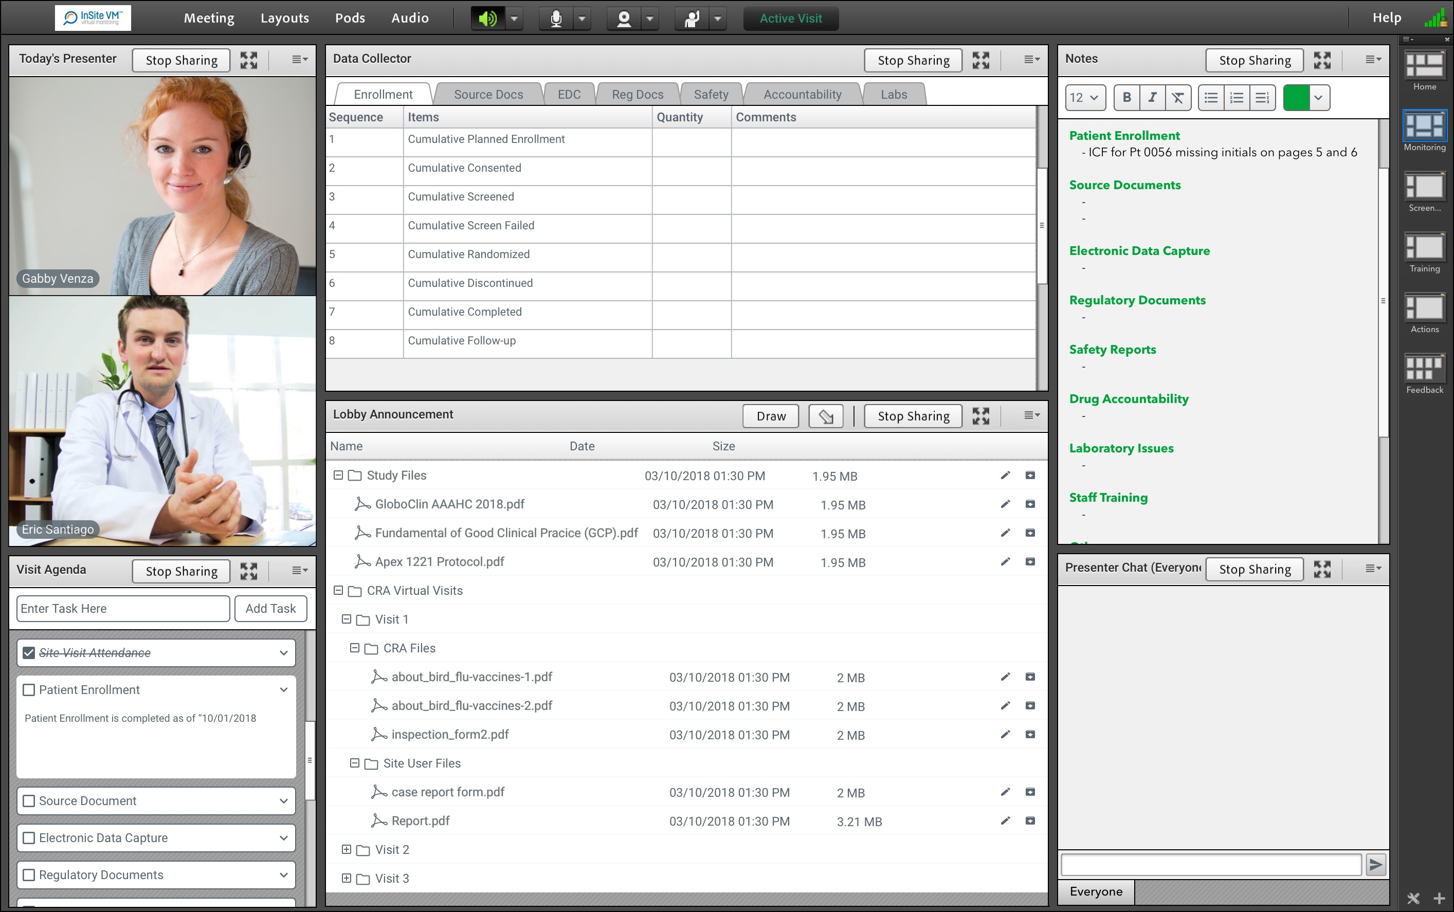The image size is (1454, 912).
Task: Click the presenter chat message input field
Action: click(1210, 864)
